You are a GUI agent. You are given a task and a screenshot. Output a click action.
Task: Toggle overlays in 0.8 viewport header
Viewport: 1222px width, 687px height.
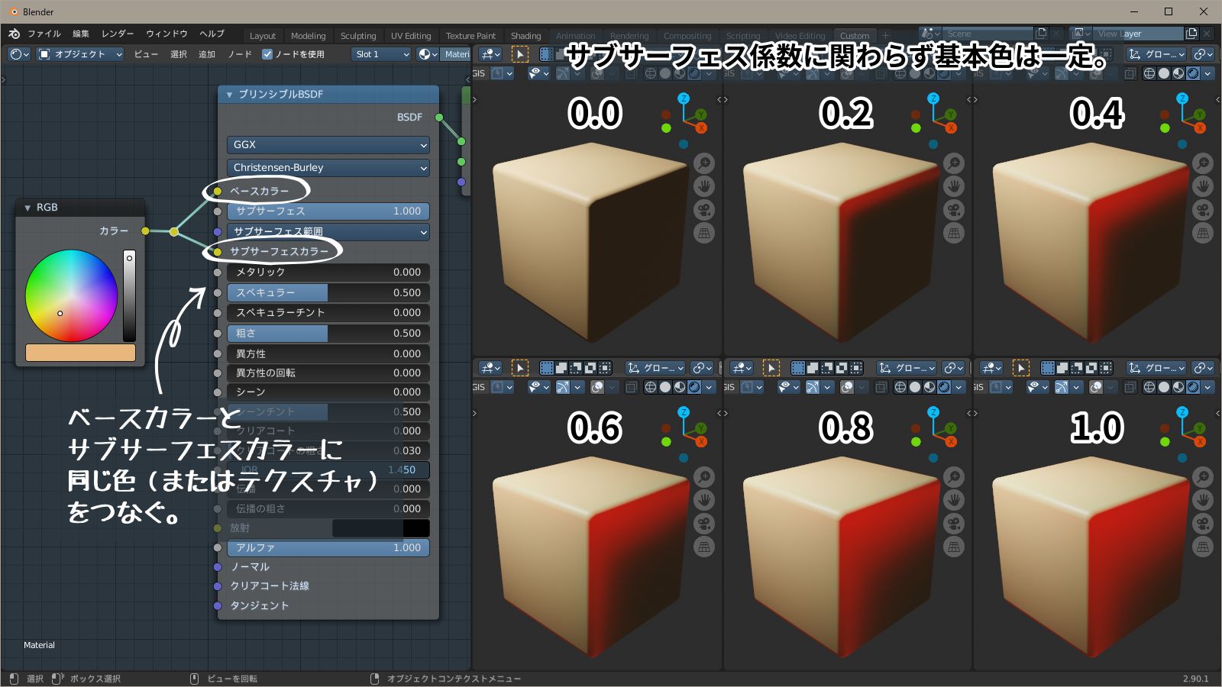[x=847, y=387]
